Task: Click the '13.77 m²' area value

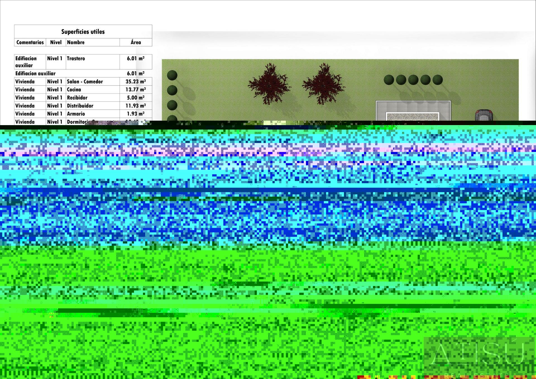Action: coord(136,90)
